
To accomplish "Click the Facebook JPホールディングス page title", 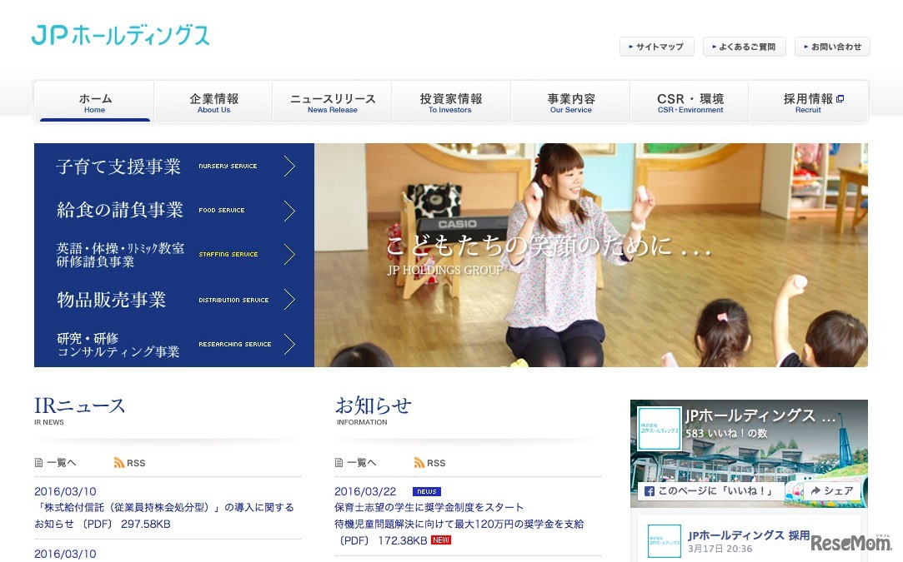I will click(760, 416).
